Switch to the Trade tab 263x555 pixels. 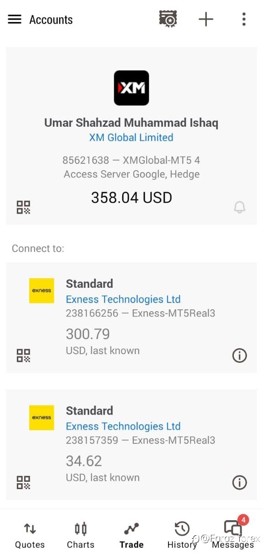click(131, 535)
